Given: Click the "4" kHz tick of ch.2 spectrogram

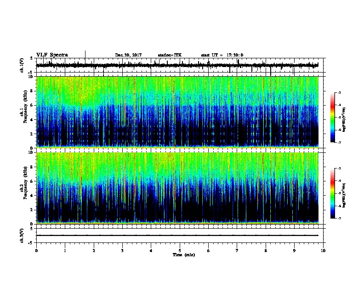Looking at the screenshot, I should [x=32, y=196].
